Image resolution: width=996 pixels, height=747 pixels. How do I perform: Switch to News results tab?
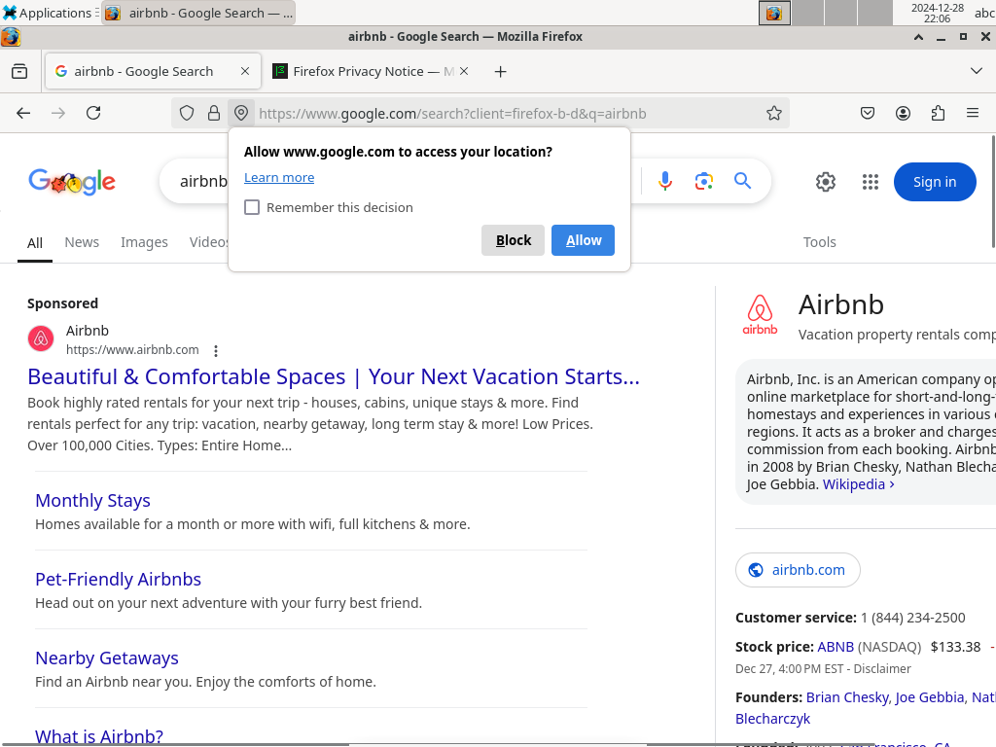pyautogui.click(x=82, y=242)
